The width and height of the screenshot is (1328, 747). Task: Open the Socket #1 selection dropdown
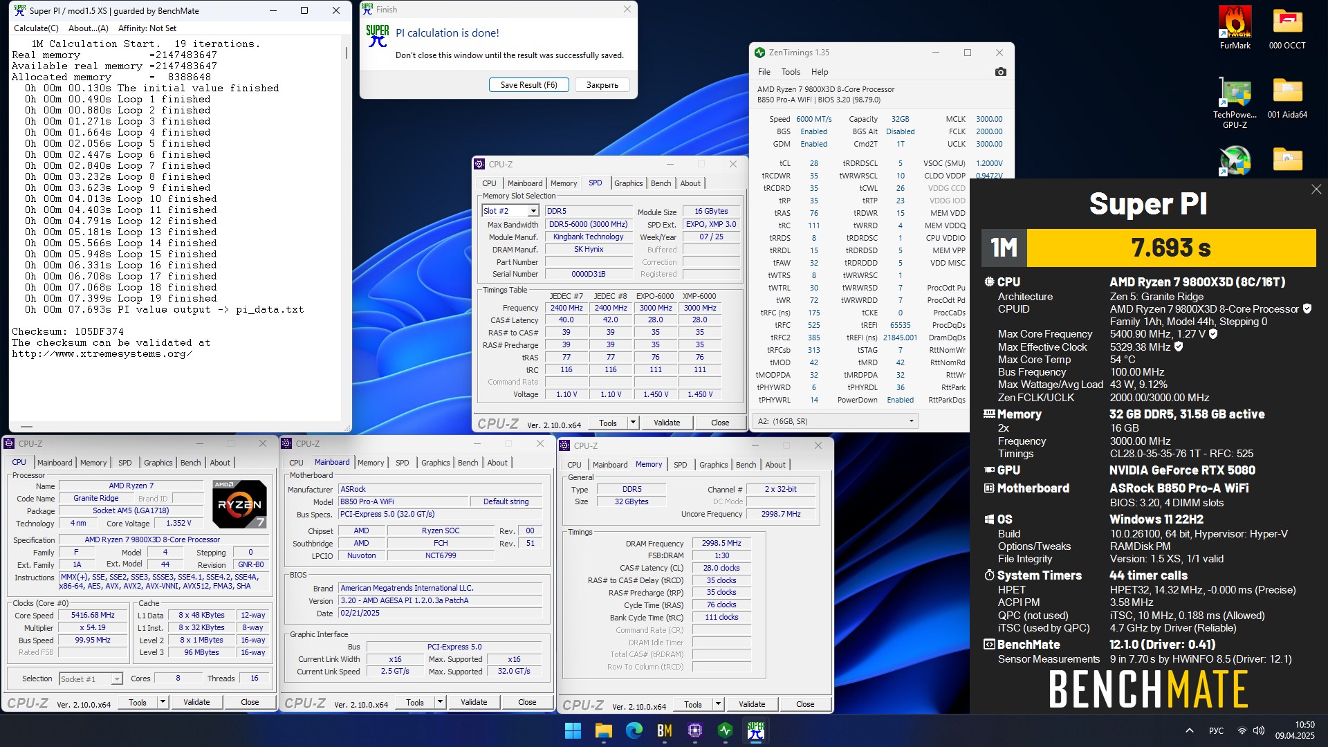click(x=117, y=679)
